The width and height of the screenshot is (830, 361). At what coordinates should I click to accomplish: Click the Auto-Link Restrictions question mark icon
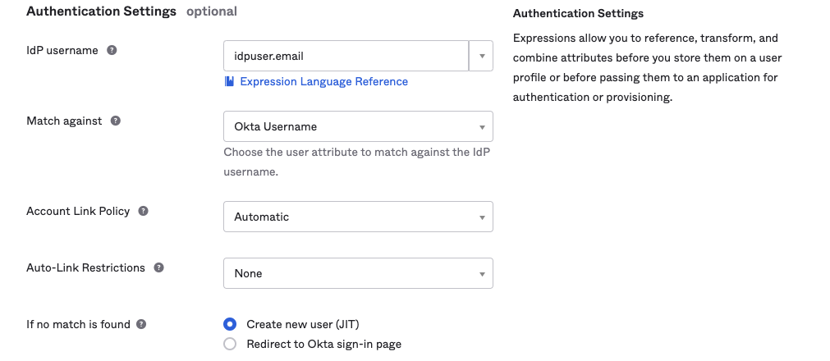click(x=158, y=267)
